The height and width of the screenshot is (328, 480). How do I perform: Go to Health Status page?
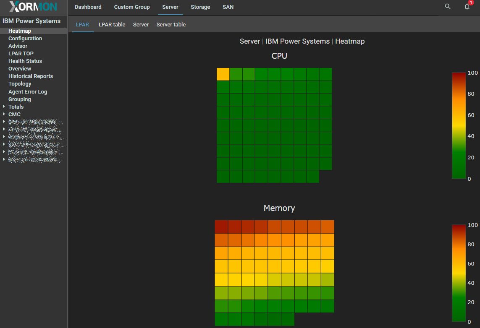pyautogui.click(x=25, y=61)
